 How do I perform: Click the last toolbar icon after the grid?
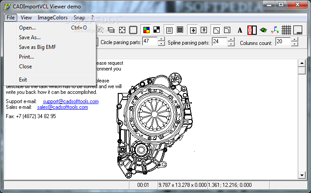pos(298,30)
